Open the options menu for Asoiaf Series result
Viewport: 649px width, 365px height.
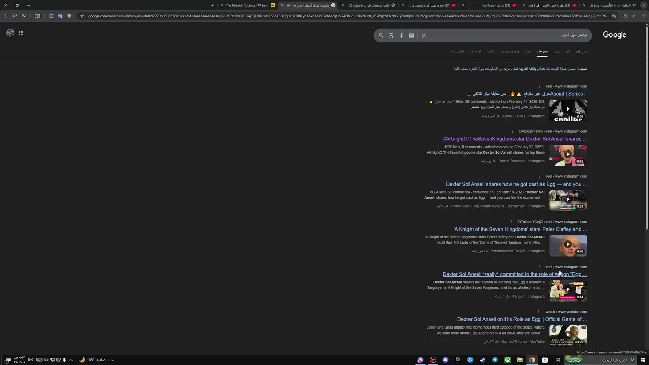[539, 86]
